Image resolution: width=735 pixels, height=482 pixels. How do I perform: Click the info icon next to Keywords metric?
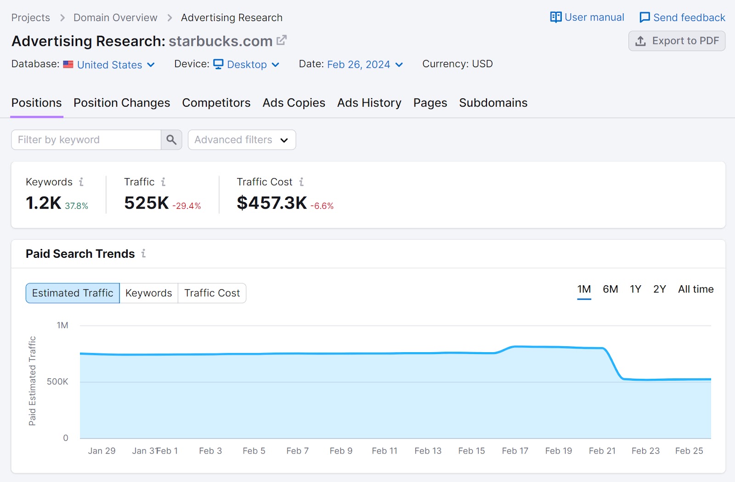pyautogui.click(x=82, y=182)
